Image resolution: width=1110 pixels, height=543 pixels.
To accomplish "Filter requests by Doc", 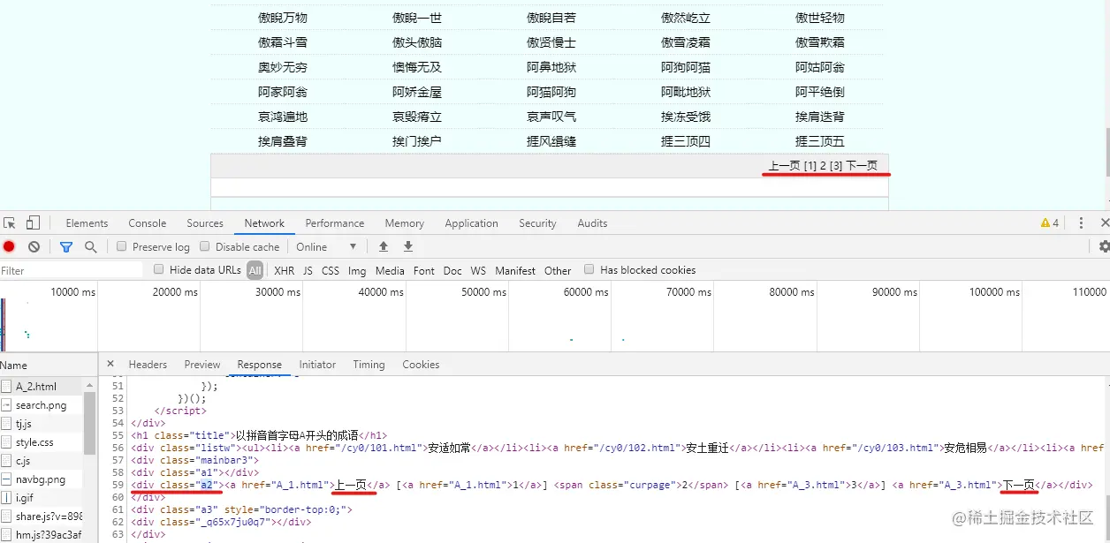I will tap(452, 271).
